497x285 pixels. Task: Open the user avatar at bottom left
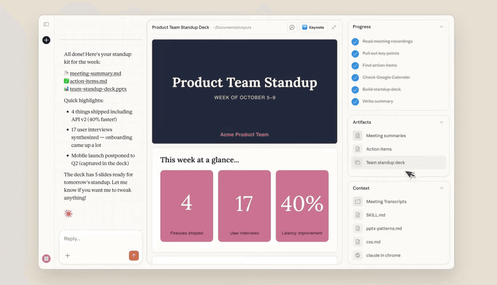coord(46,258)
